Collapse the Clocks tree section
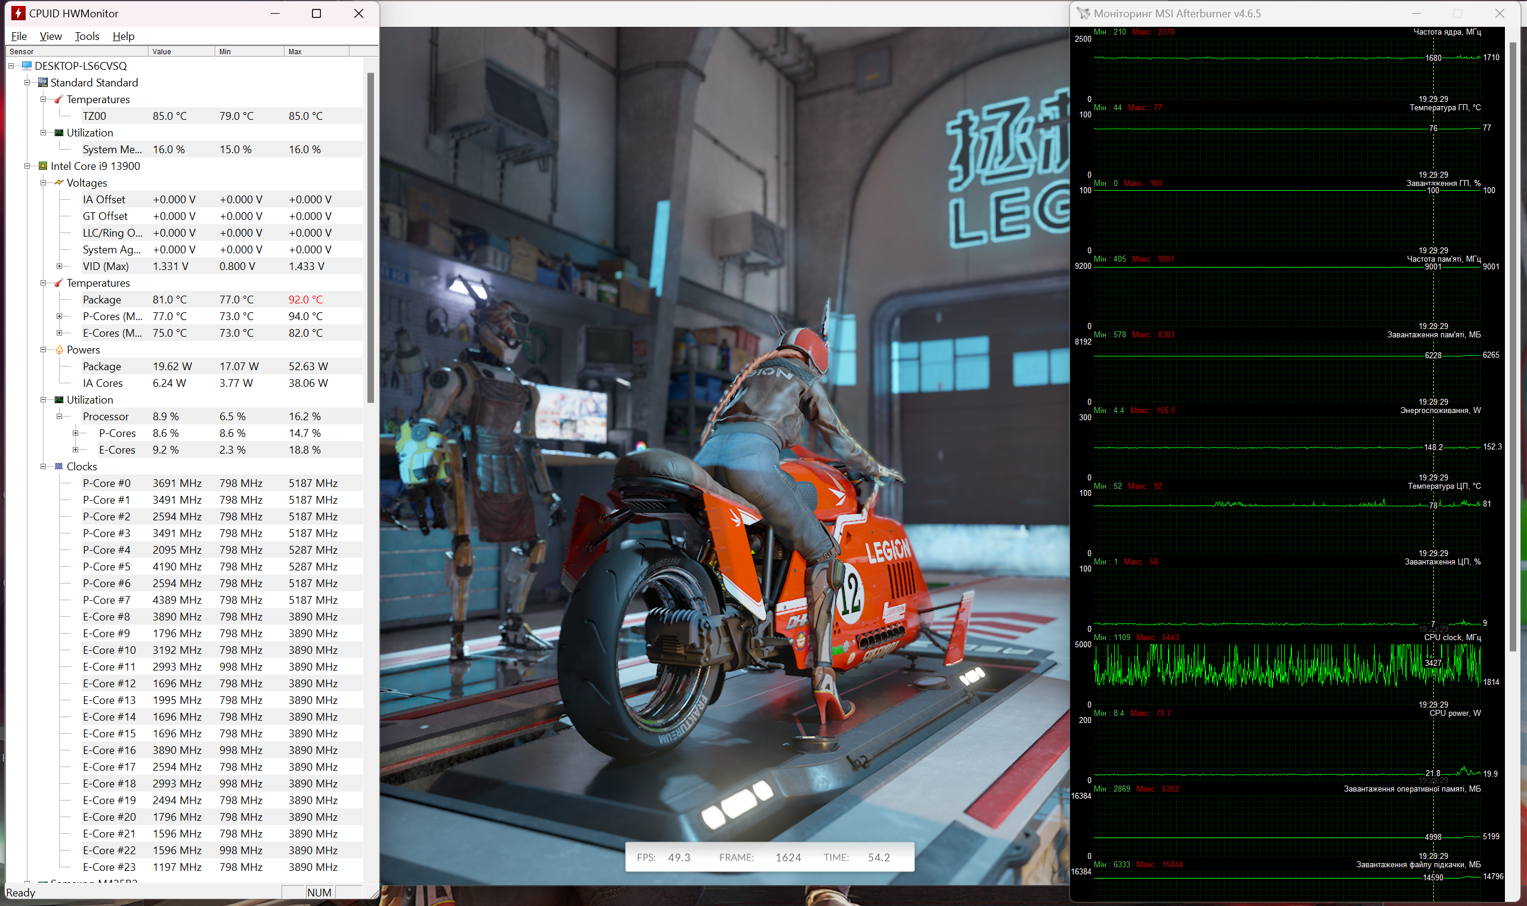Screen dimensions: 1527x906 [x=44, y=467]
